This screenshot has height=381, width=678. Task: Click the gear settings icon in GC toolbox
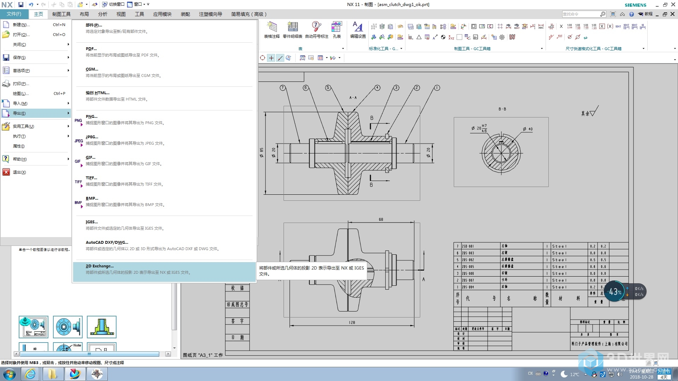pyautogui.click(x=502, y=37)
